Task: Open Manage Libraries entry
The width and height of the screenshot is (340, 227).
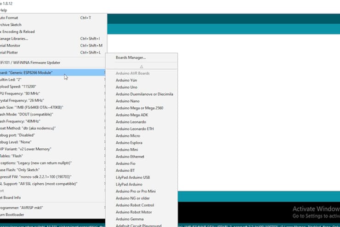Action: click(x=53, y=39)
